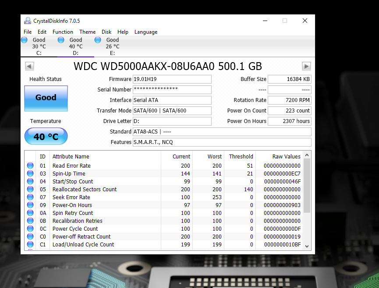The height and width of the screenshot is (288, 379).
Task: Click the scrollbar down arrow in the attribute list
Action: 307,246
